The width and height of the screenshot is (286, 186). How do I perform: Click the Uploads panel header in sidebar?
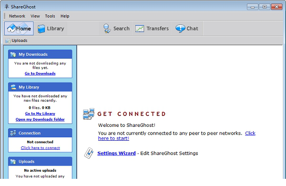[40, 162]
